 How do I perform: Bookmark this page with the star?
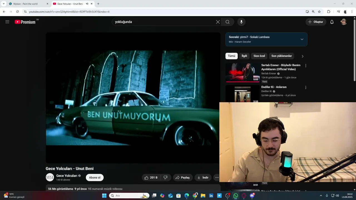point(319,12)
